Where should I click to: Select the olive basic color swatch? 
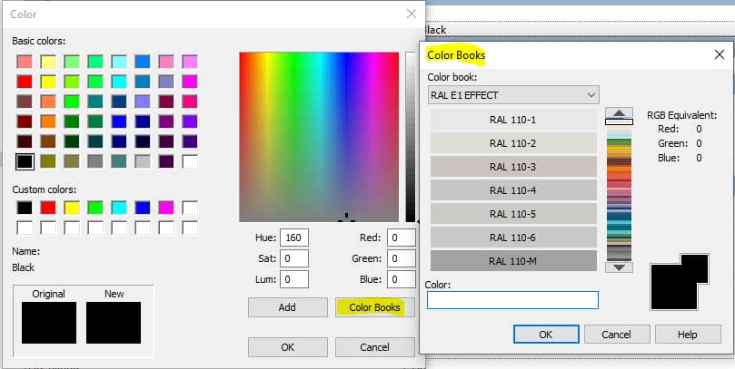pyautogui.click(x=48, y=161)
